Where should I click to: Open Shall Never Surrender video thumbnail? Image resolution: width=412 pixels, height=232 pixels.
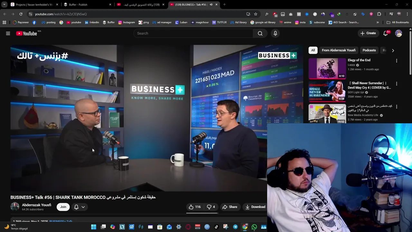coord(327,91)
